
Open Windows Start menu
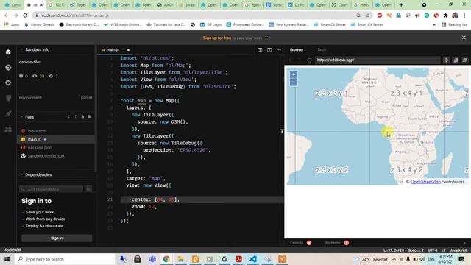click(7, 259)
